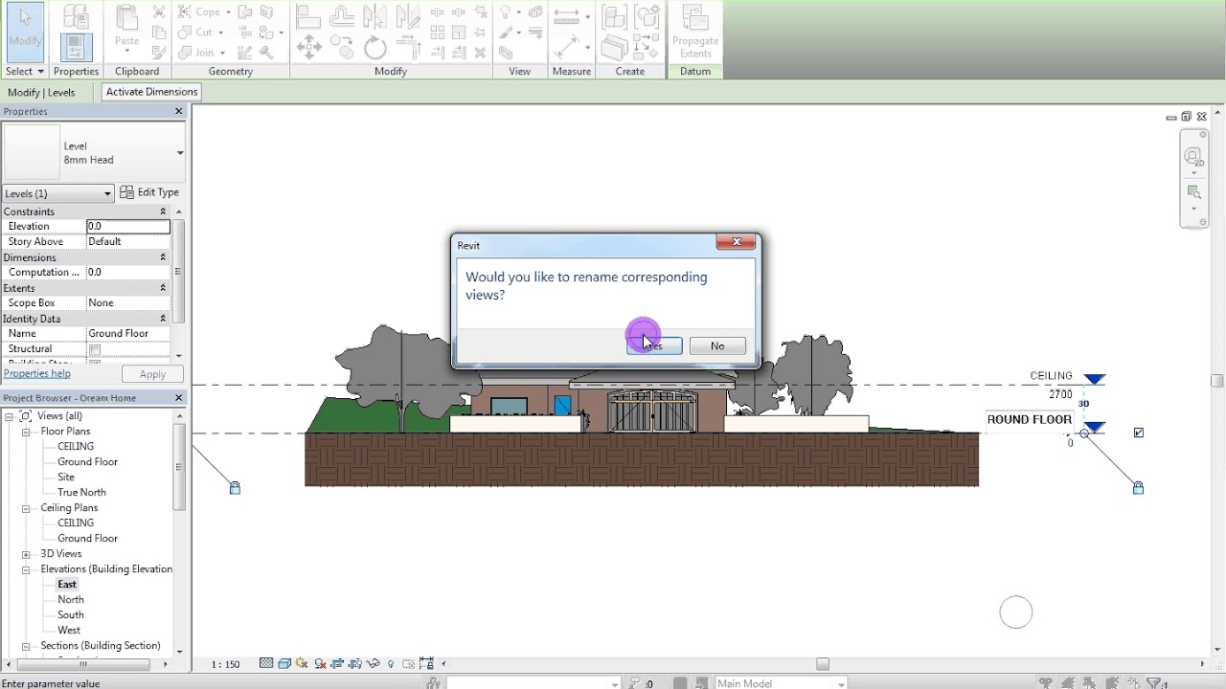Image resolution: width=1226 pixels, height=689 pixels.
Task: Click the Edit Type button
Action: (x=151, y=192)
